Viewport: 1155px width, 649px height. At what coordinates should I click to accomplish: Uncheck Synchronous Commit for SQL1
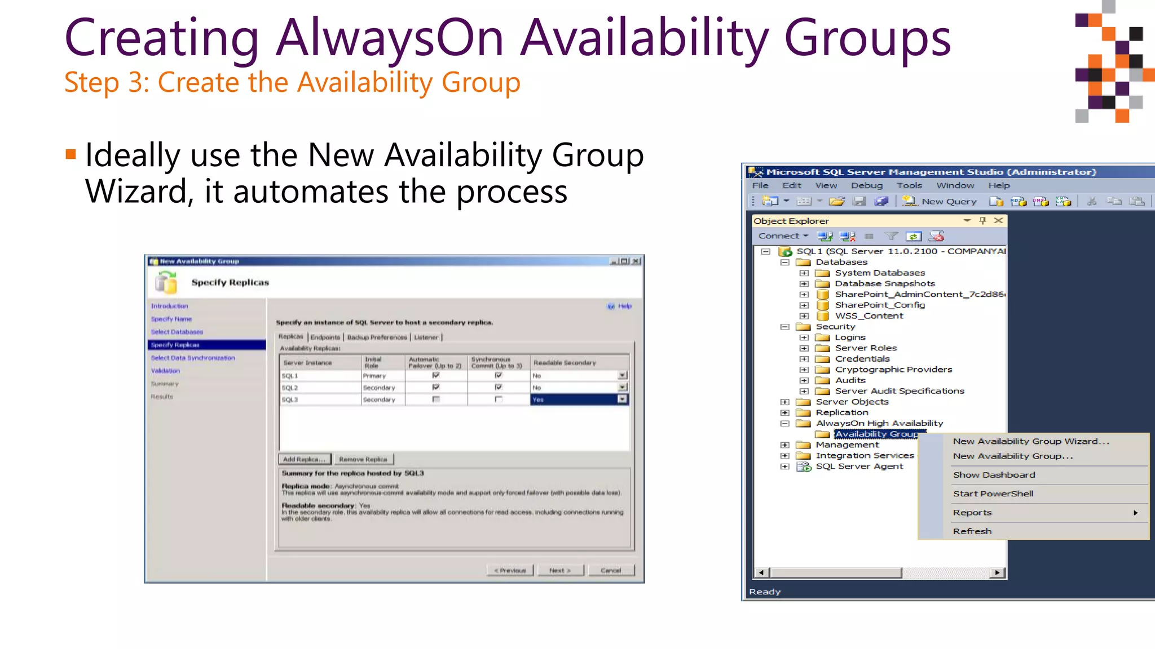498,375
